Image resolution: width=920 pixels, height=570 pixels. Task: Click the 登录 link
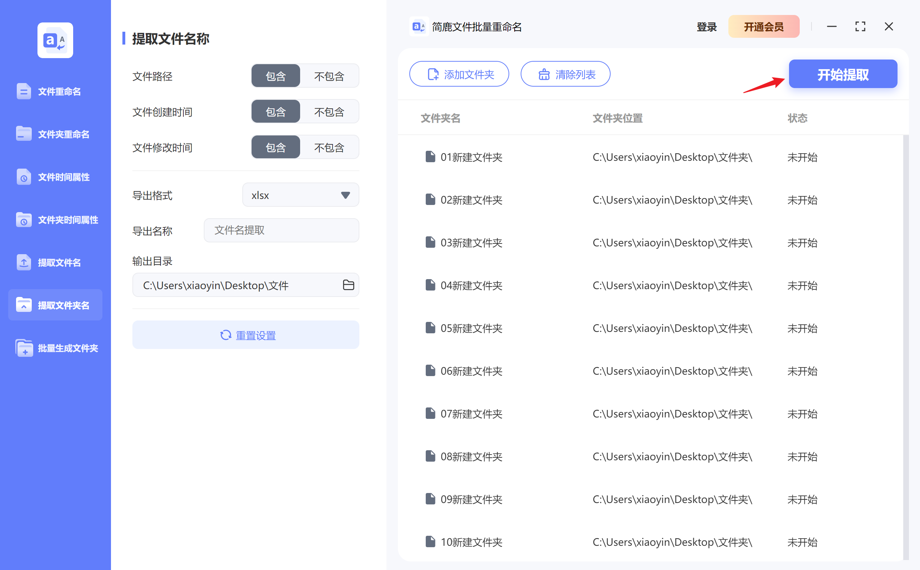(x=706, y=26)
